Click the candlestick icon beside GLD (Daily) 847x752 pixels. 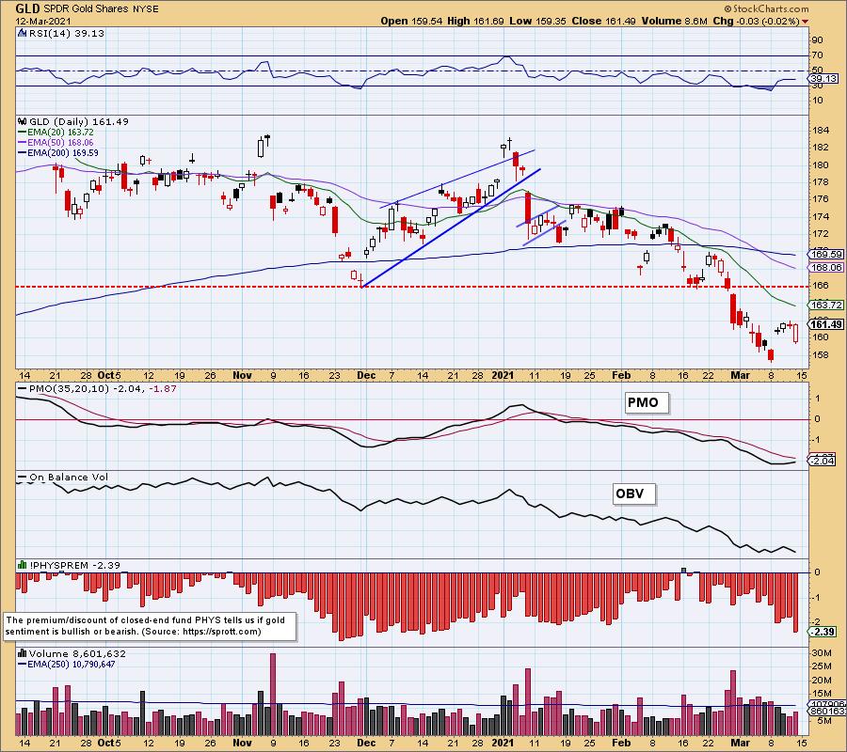[23, 122]
